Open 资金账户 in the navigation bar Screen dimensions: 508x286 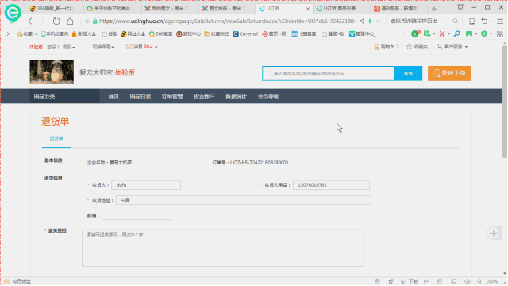(204, 96)
